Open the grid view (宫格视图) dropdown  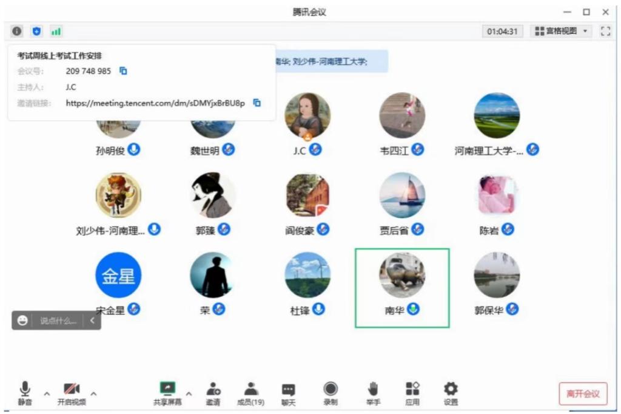coord(561,31)
